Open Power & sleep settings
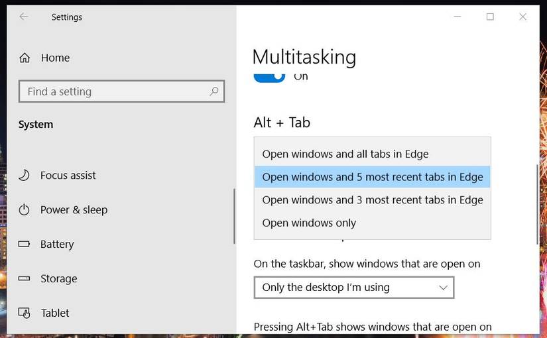This screenshot has width=547, height=338. [x=74, y=210]
